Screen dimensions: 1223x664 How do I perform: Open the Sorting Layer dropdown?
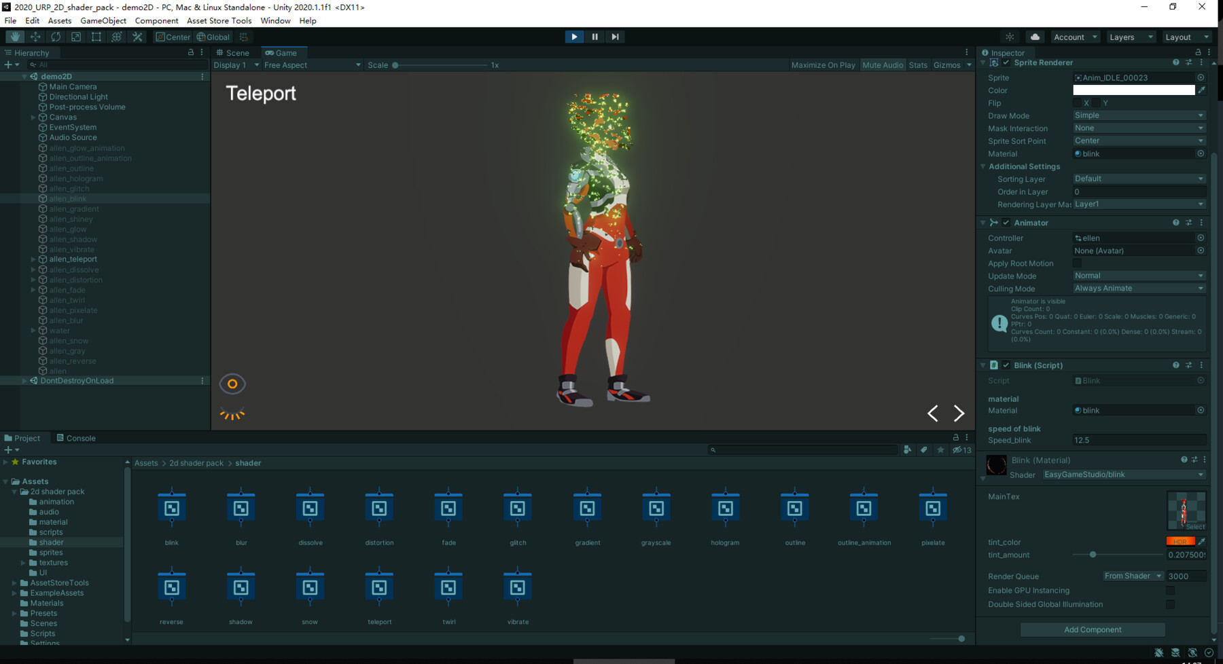[1139, 179]
